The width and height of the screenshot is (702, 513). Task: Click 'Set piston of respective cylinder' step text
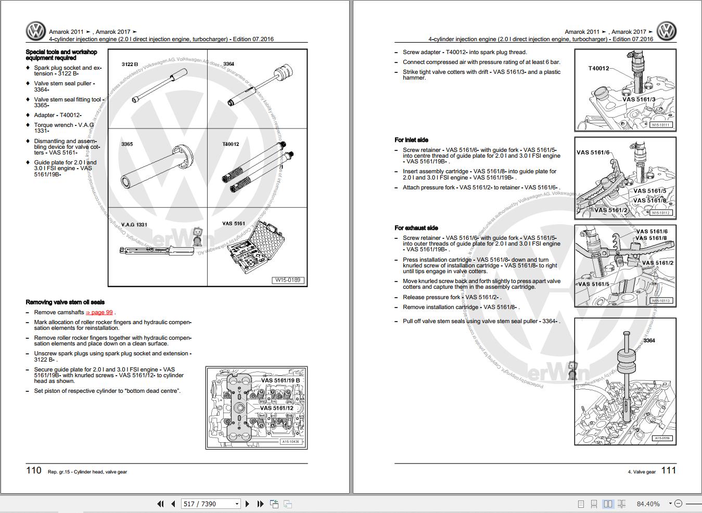point(107,391)
